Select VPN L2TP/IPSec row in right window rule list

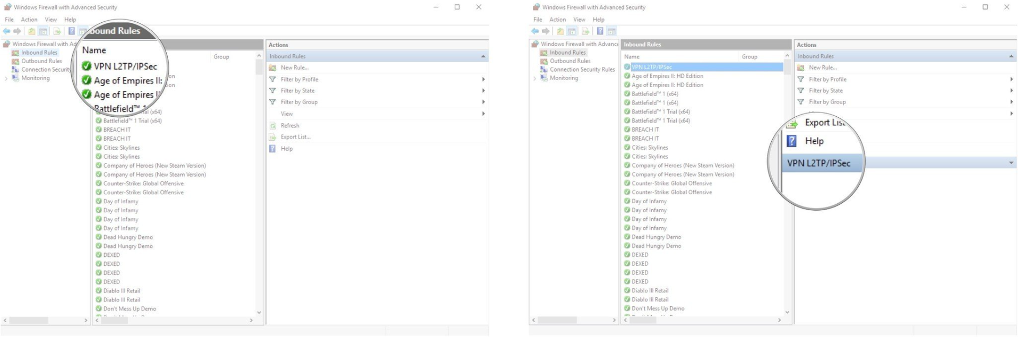pos(703,67)
